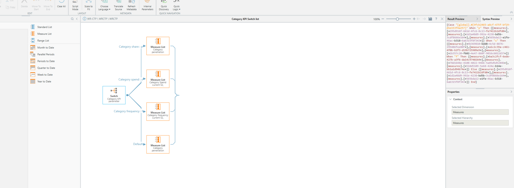Click the plus zoom-in button
This screenshot has height=188, width=514.
click(414, 19)
